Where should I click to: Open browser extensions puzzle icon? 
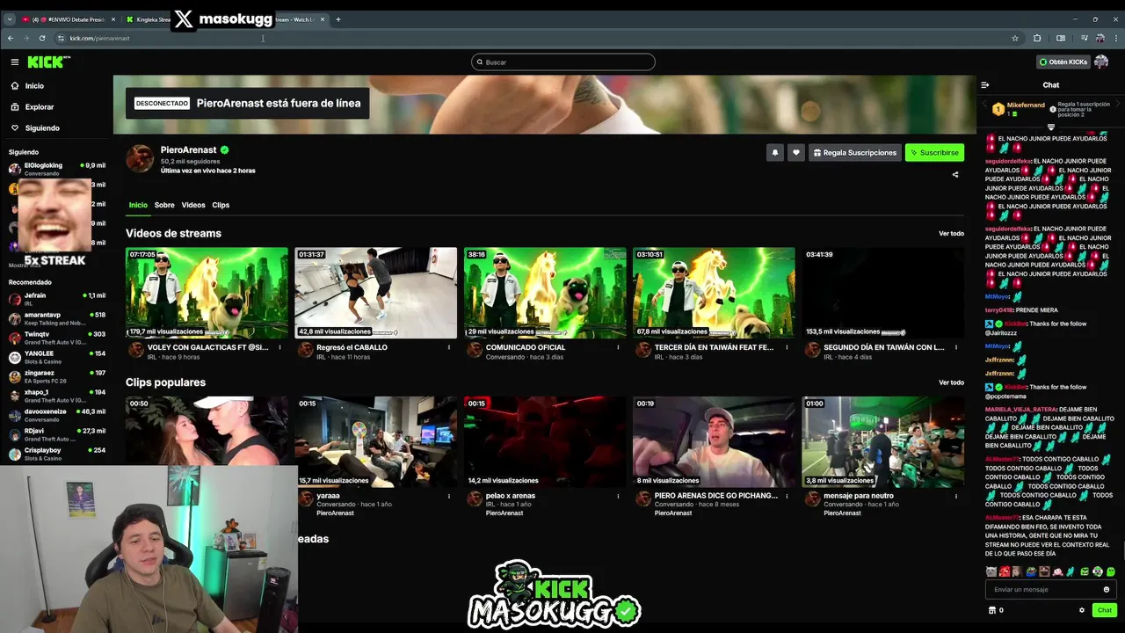[x=1037, y=38]
